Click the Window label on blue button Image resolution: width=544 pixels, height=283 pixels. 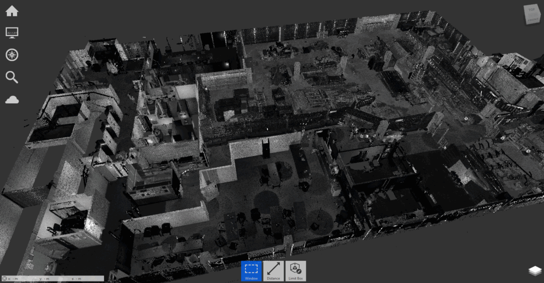251,278
